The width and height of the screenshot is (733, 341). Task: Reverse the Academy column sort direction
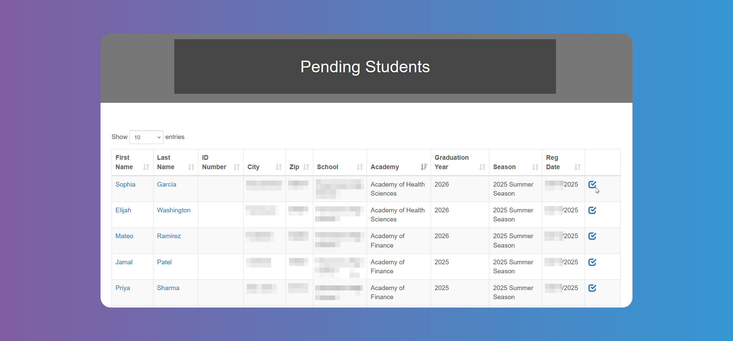click(424, 167)
